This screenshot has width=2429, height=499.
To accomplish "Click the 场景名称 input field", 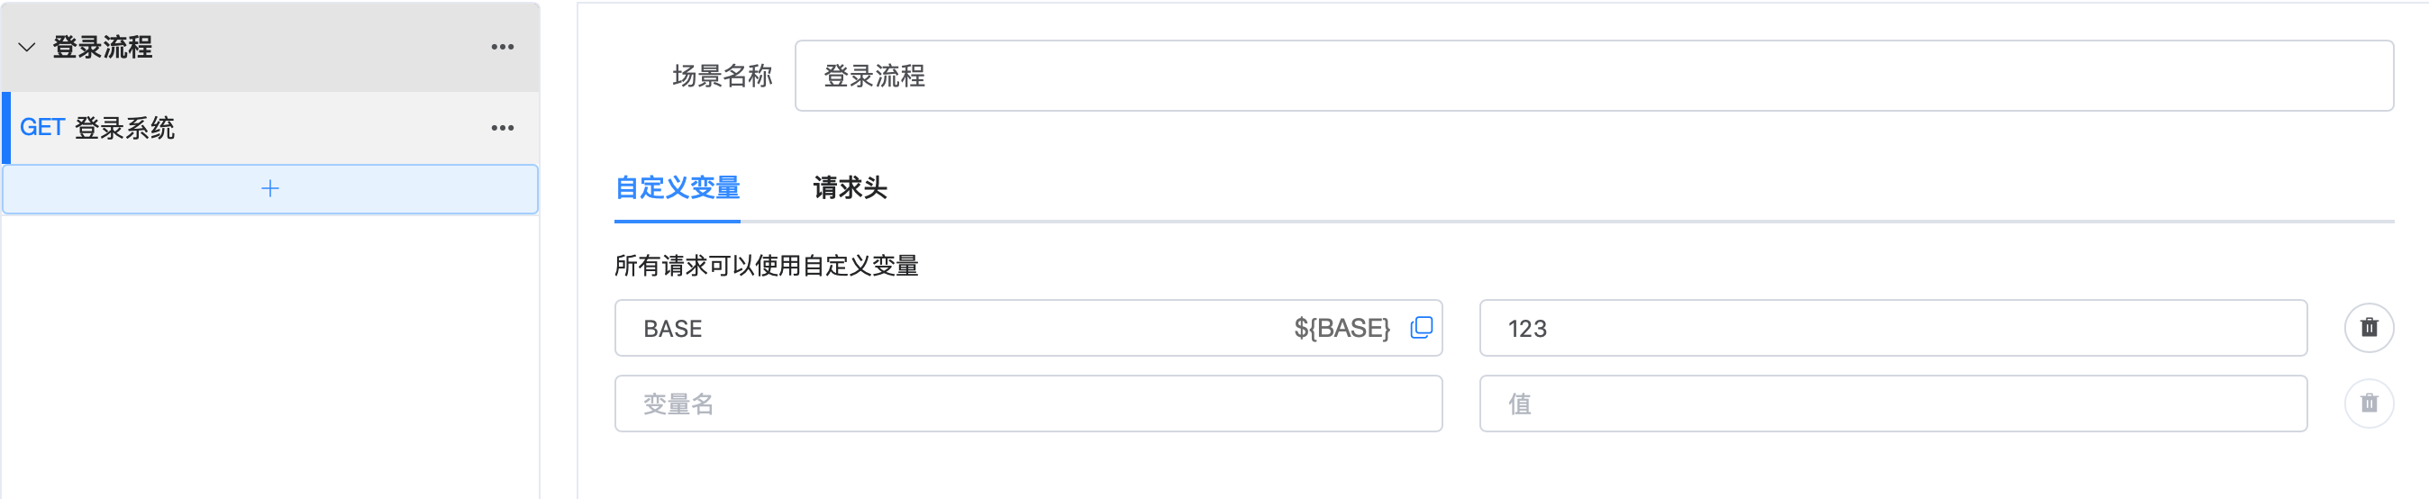I will coord(1594,76).
